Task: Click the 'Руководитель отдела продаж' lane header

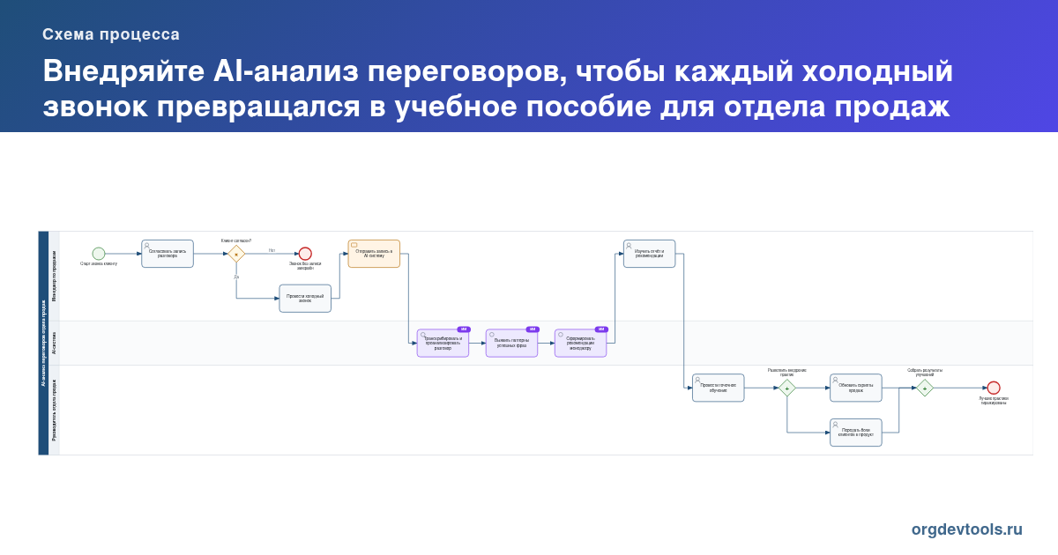Action: tap(54, 411)
